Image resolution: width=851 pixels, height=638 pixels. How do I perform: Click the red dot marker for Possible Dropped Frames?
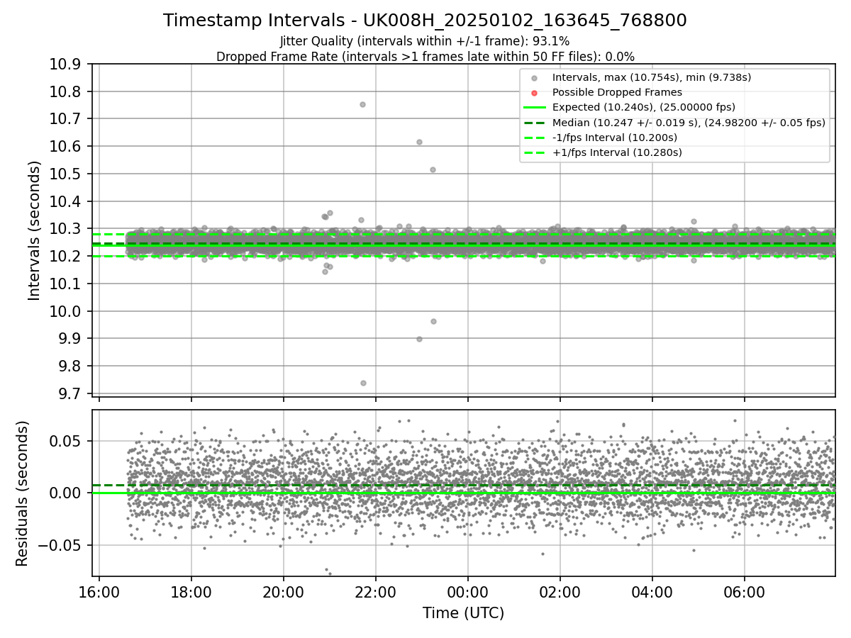[535, 93]
